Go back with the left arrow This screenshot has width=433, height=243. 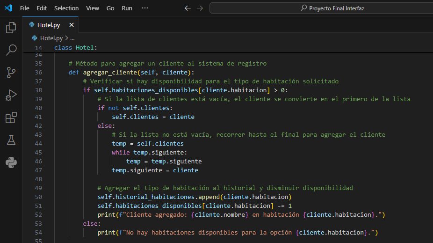(x=188, y=8)
